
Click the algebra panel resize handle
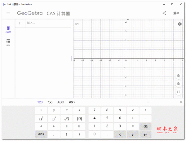(71, 59)
